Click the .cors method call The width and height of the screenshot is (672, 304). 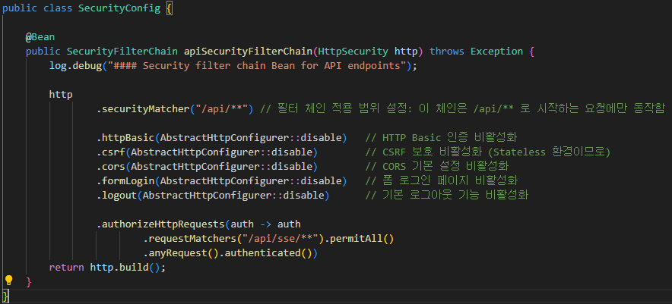(x=110, y=166)
